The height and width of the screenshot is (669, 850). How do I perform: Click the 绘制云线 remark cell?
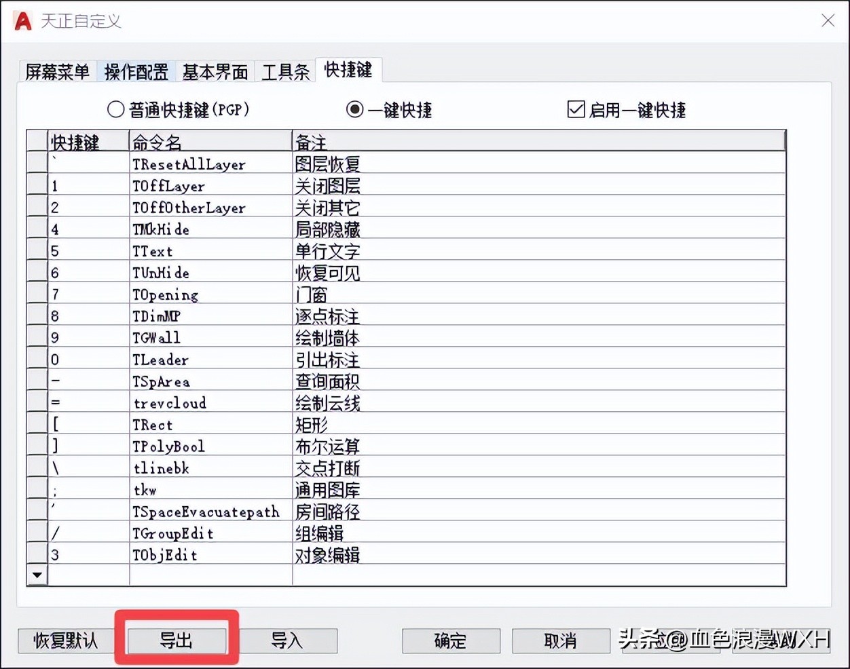point(539,402)
